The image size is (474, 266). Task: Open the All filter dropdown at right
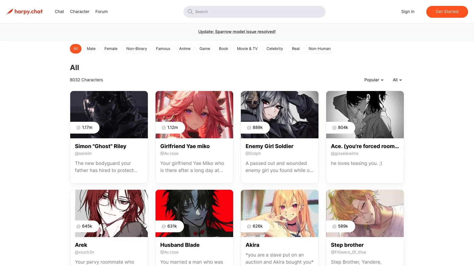point(397,80)
